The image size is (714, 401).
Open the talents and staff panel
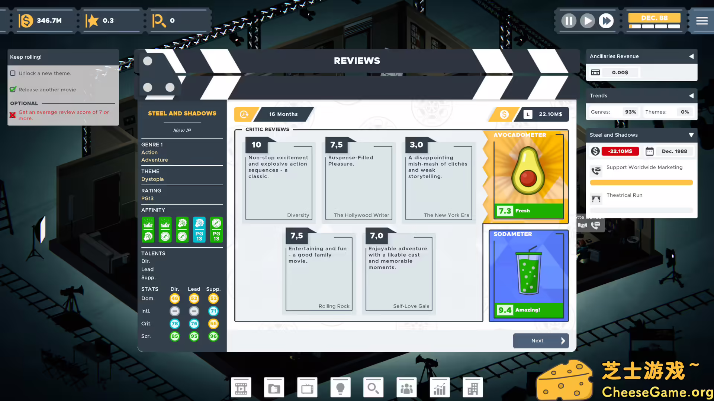coord(406,387)
